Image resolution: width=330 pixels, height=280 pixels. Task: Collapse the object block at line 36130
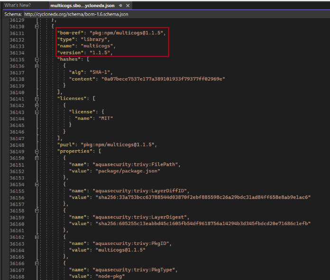point(37,27)
